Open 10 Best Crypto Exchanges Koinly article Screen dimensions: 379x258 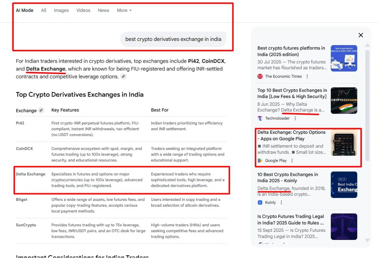pyautogui.click(x=288, y=178)
